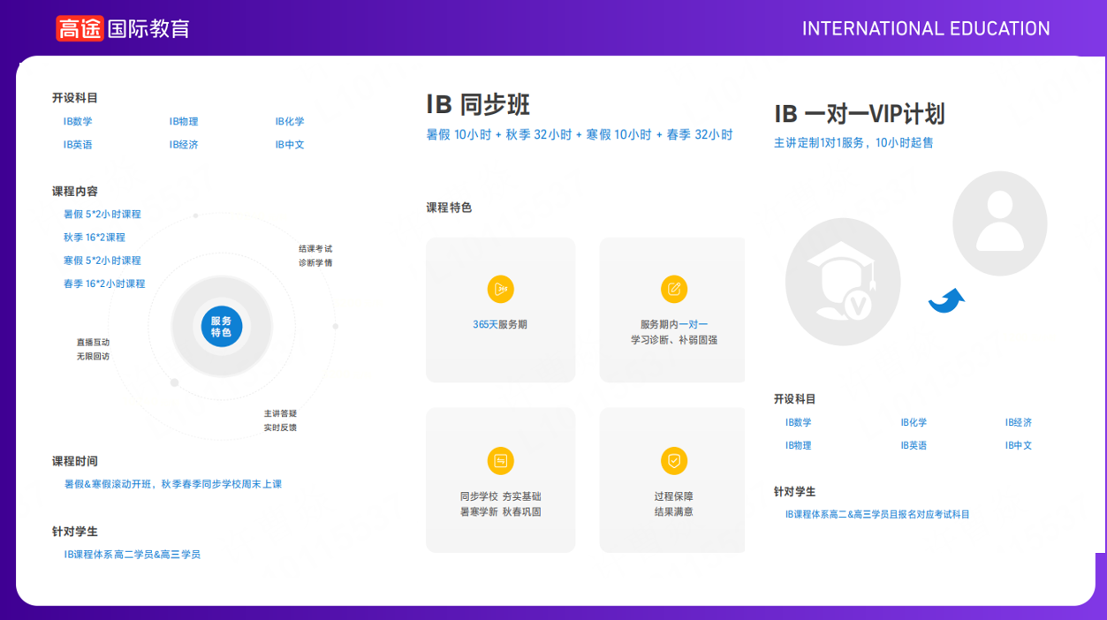The width and height of the screenshot is (1107, 620).
Task: Select 寒假 5*2小时课程 in course content
Action: (x=102, y=261)
